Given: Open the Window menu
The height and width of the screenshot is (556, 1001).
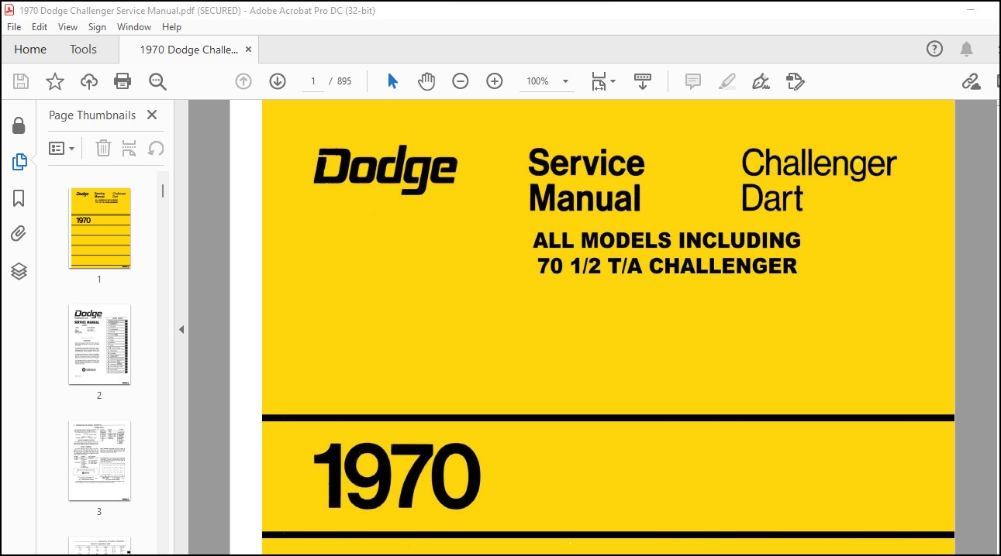Looking at the screenshot, I should (134, 26).
